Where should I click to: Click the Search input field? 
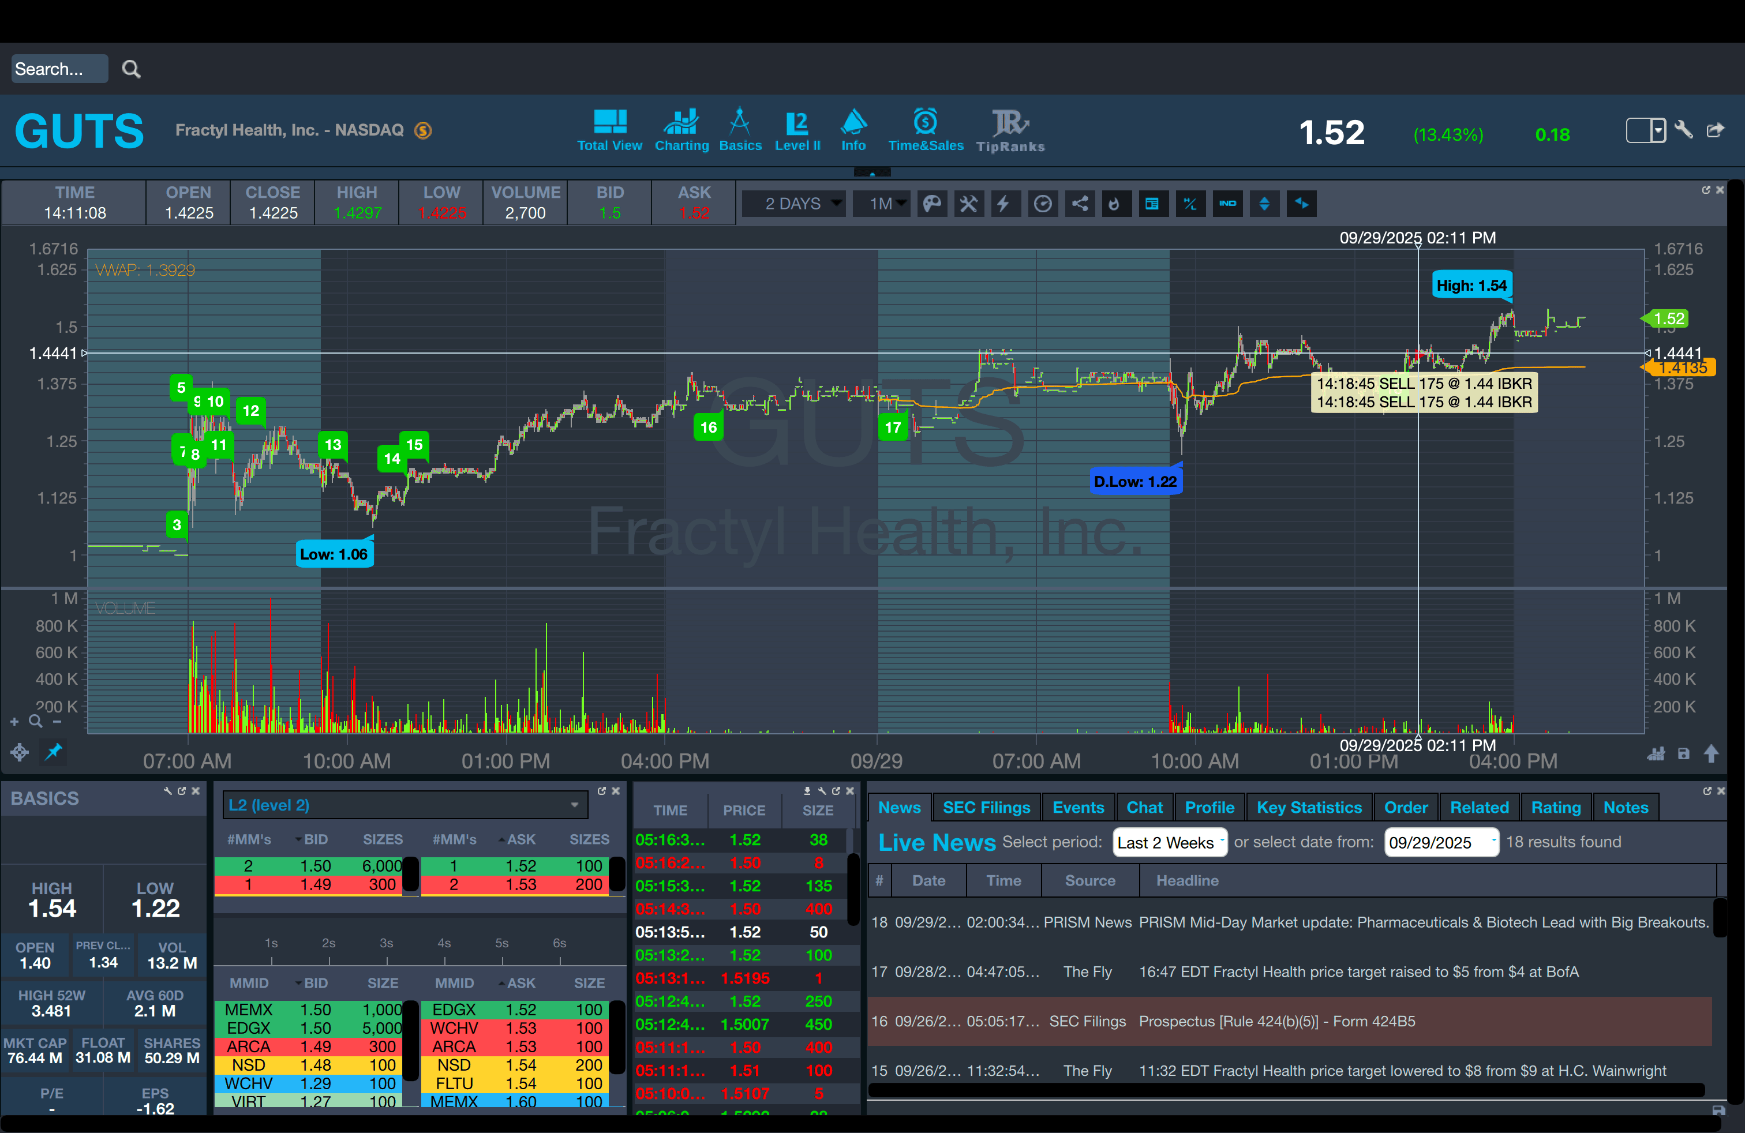pyautogui.click(x=59, y=69)
